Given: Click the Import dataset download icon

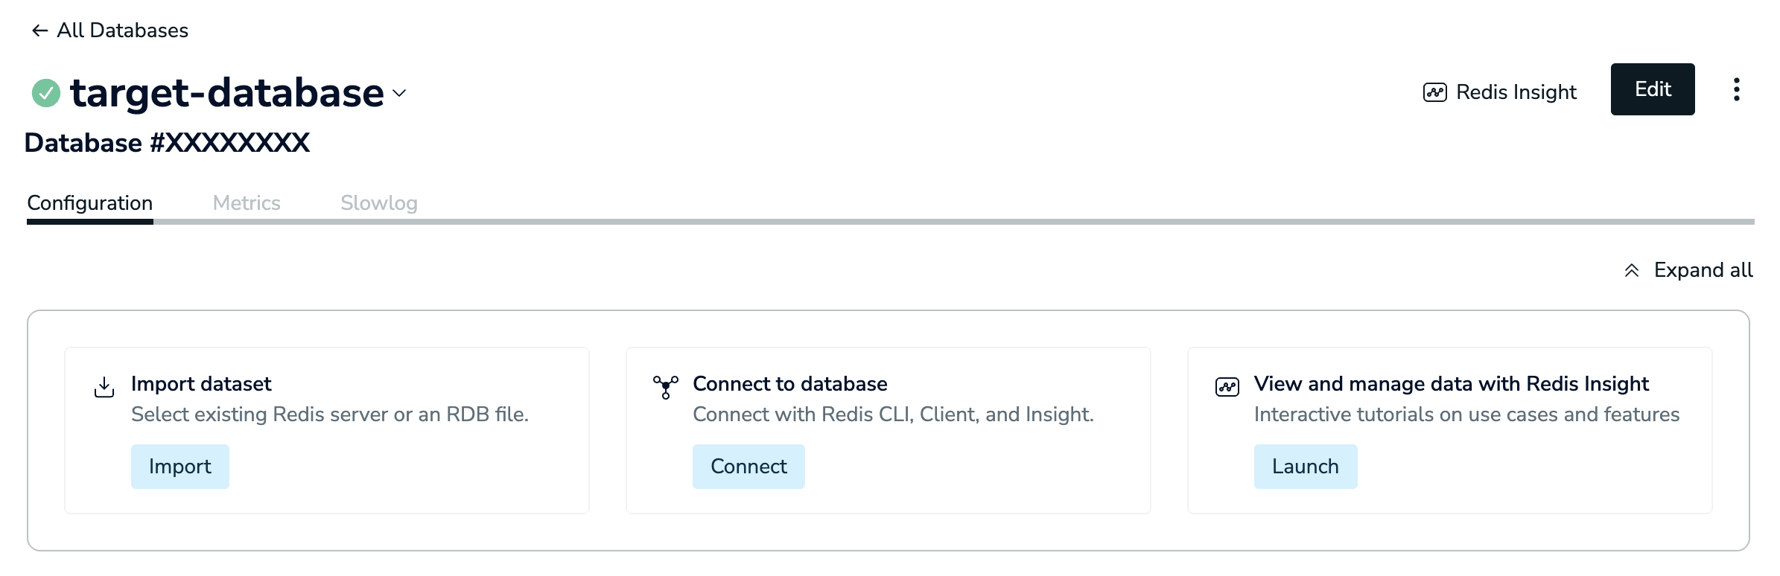Looking at the screenshot, I should (104, 387).
